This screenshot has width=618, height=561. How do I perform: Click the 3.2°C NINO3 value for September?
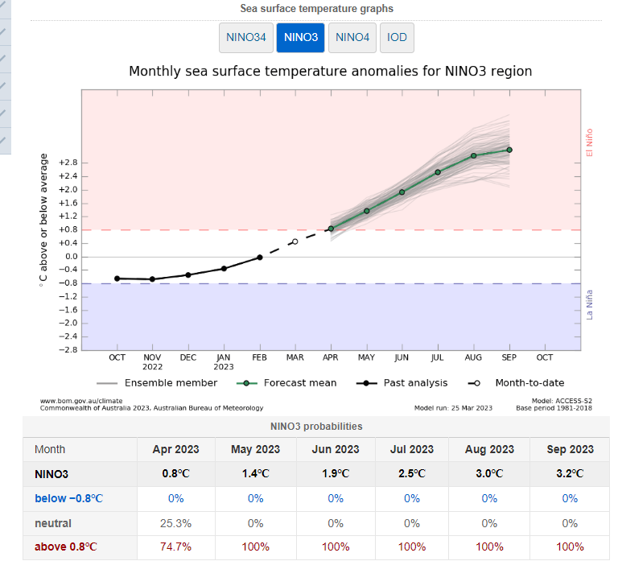click(570, 473)
